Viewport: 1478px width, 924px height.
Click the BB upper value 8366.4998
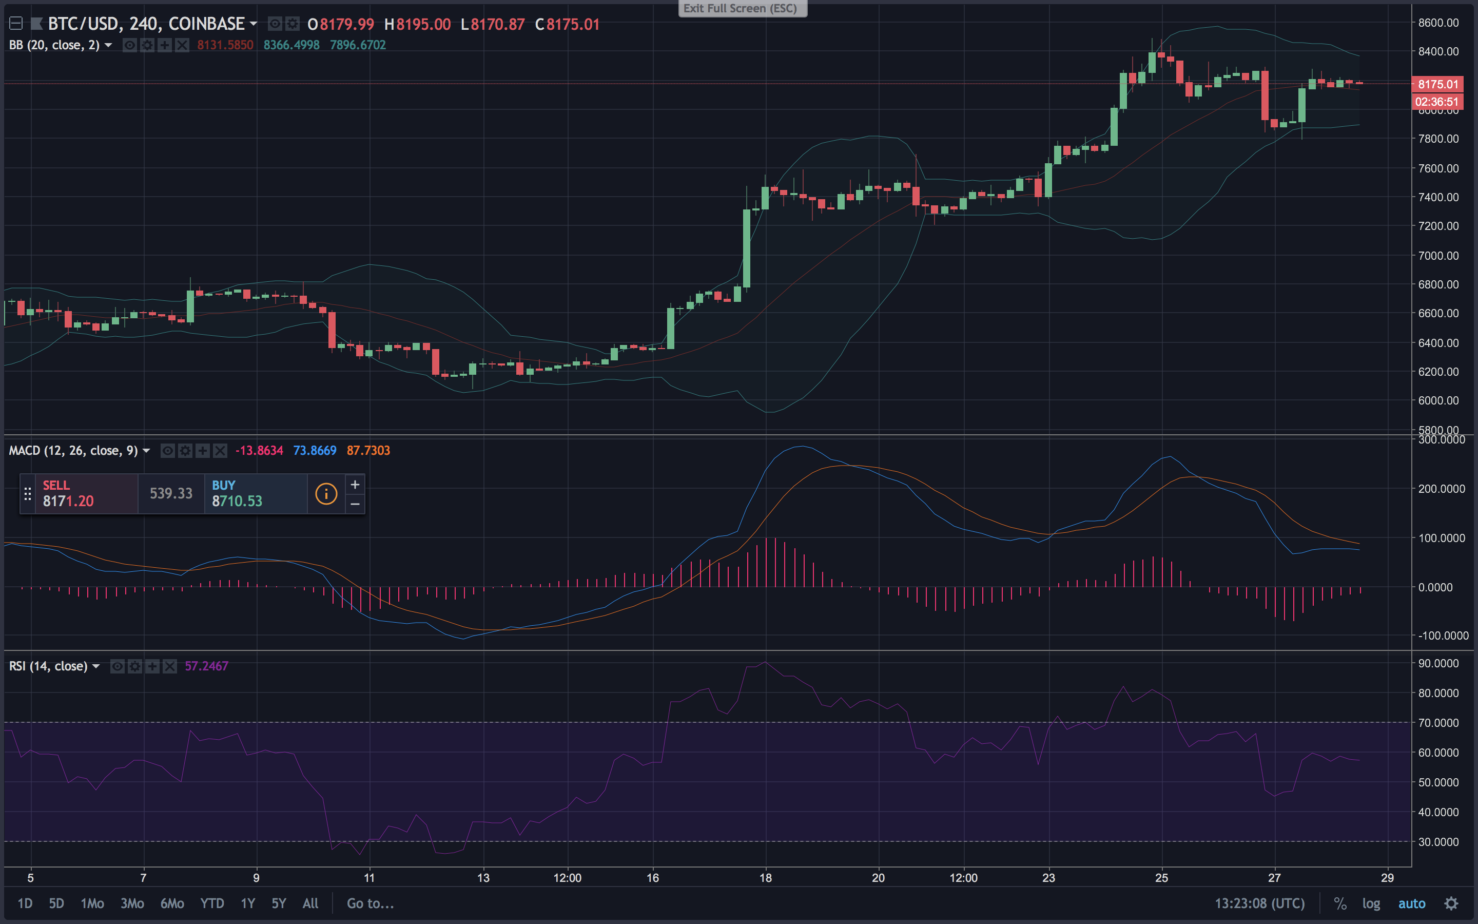291,45
